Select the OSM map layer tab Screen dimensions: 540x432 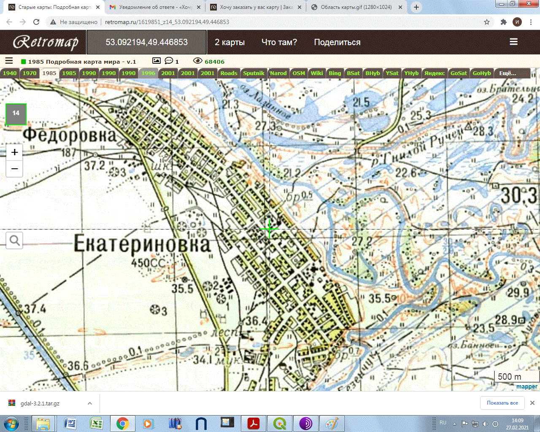click(299, 73)
